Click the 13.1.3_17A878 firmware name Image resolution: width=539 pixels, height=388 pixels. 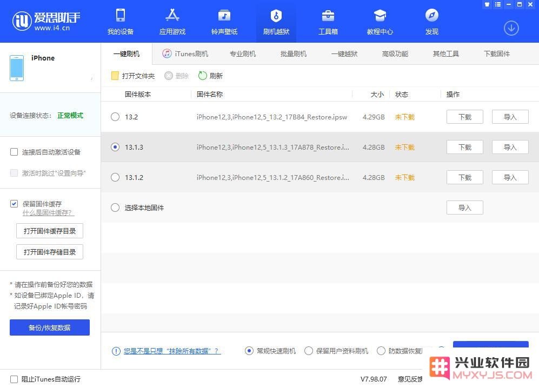[273, 147]
